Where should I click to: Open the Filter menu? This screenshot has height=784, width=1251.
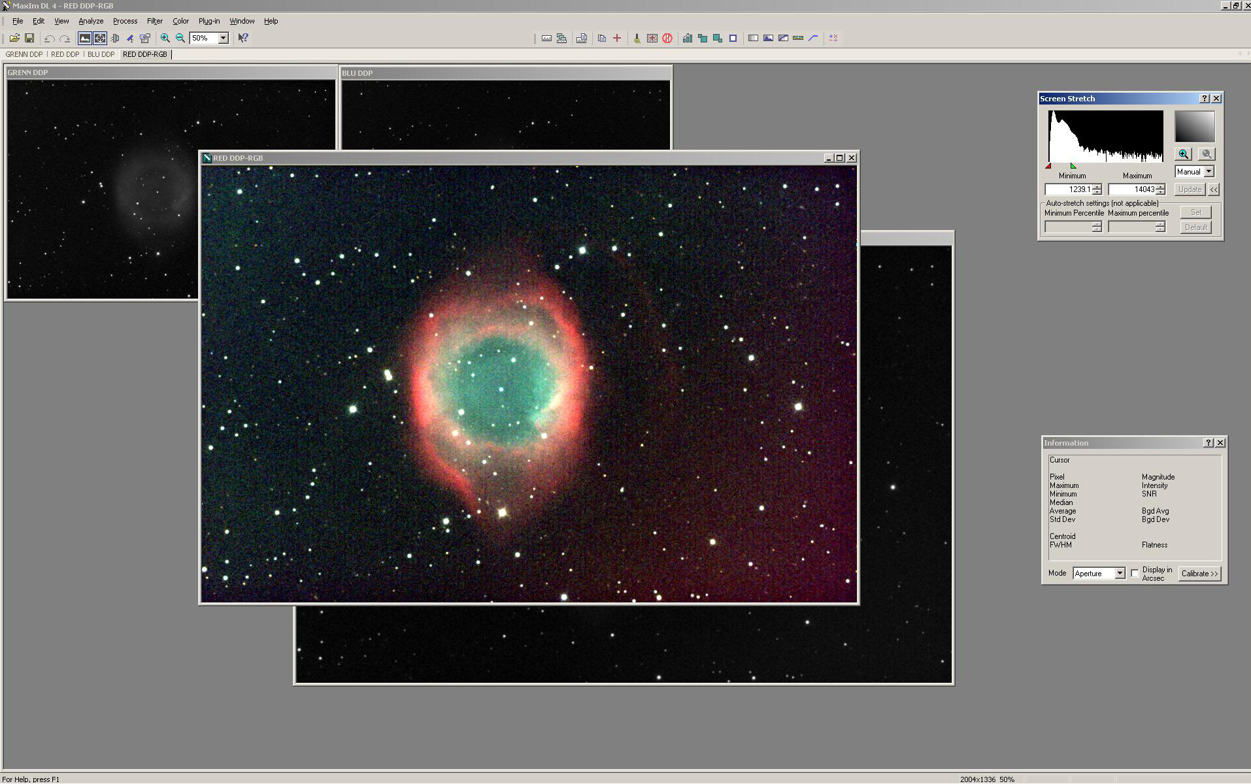coord(154,21)
